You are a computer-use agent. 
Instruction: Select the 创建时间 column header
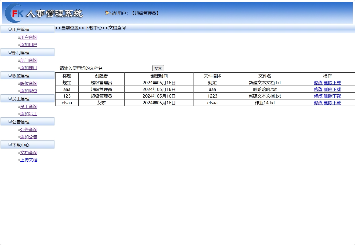pyautogui.click(x=159, y=76)
